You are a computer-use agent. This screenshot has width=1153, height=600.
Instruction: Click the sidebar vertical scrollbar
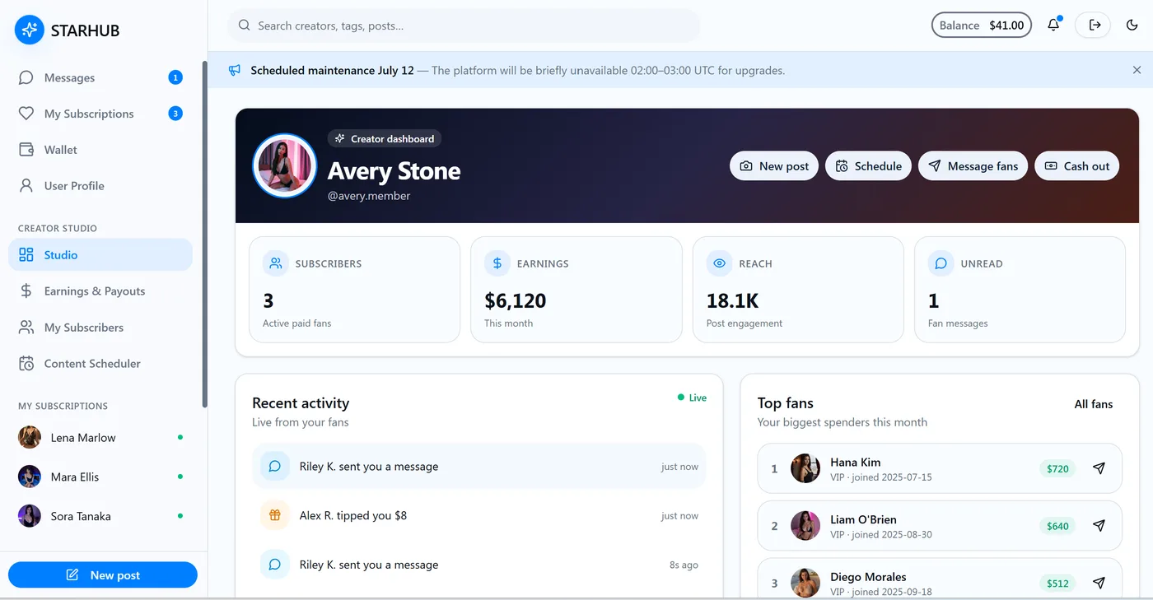205,234
